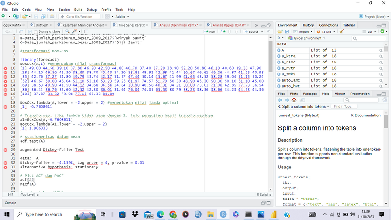Click the load workspace folder icon in Environment
391x220 pixels.
[x=280, y=31]
